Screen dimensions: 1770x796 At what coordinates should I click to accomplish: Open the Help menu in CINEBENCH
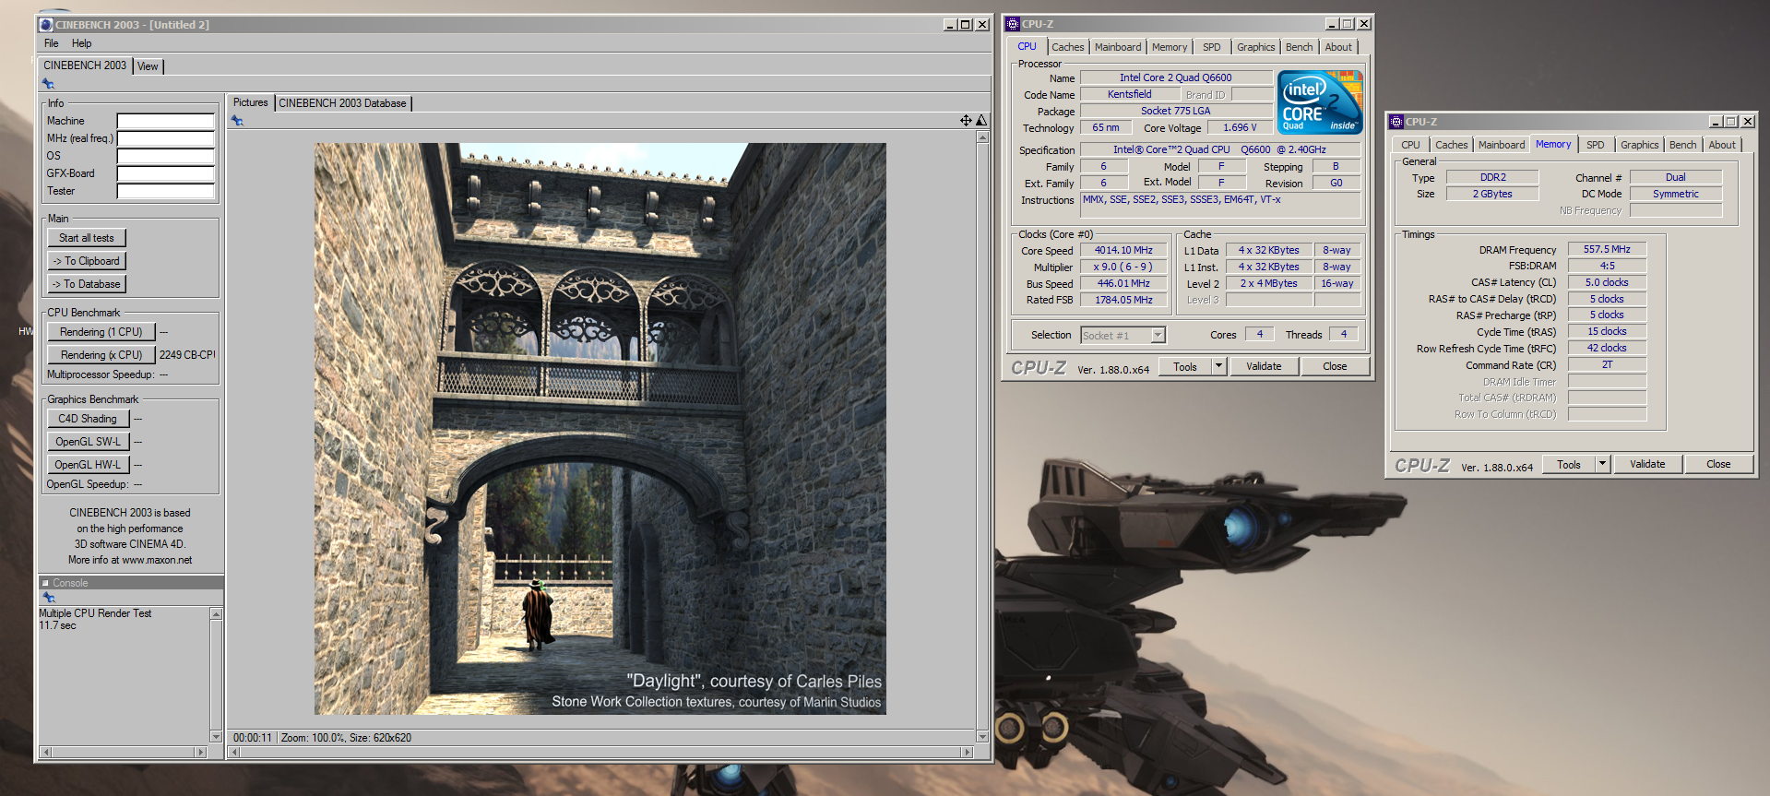coord(82,43)
